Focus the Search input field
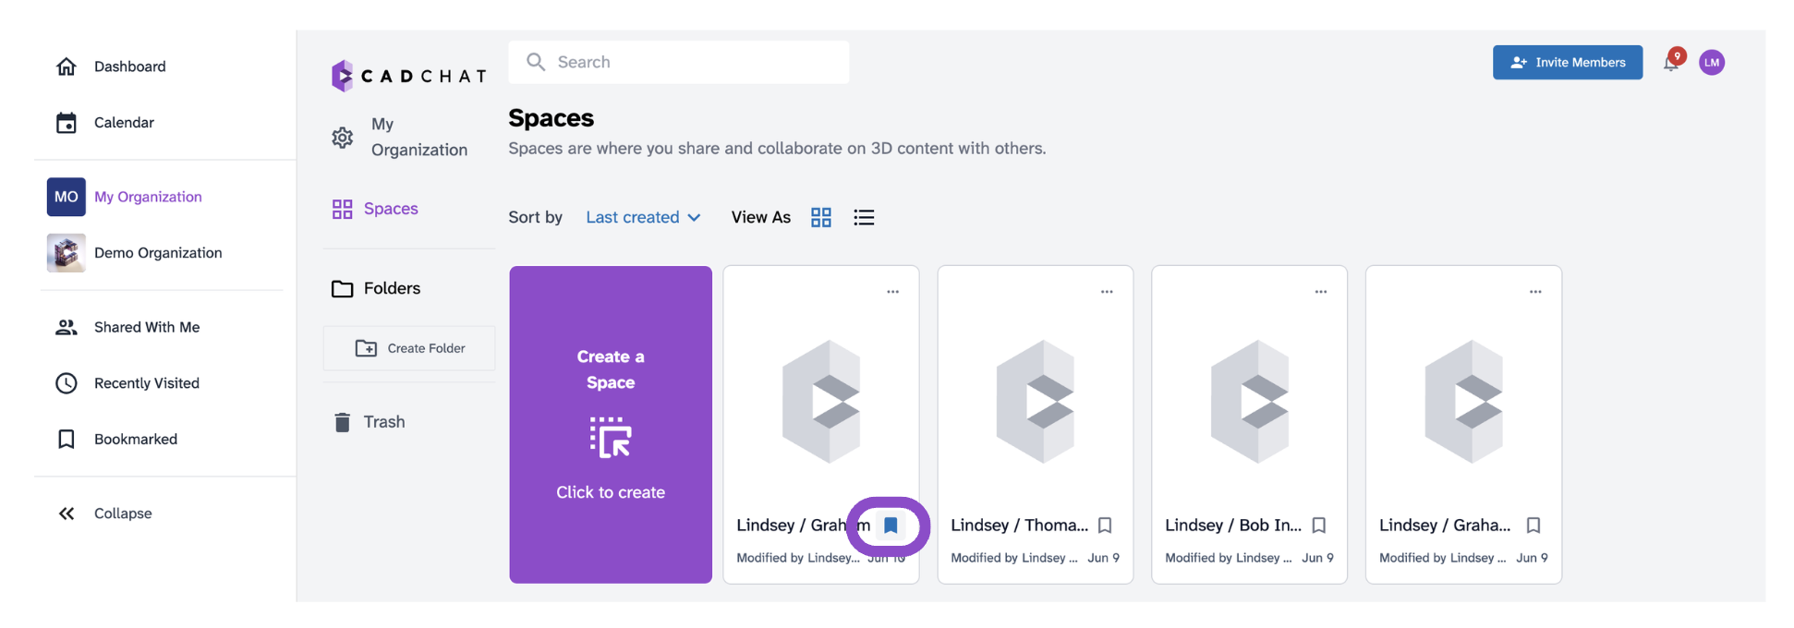 click(x=679, y=62)
